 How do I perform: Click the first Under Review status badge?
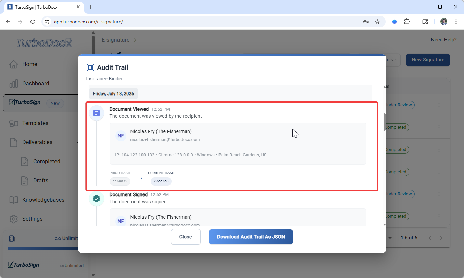click(400, 105)
